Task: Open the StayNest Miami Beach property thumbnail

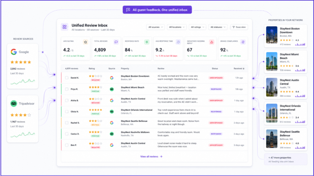Action: [x=272, y=61]
